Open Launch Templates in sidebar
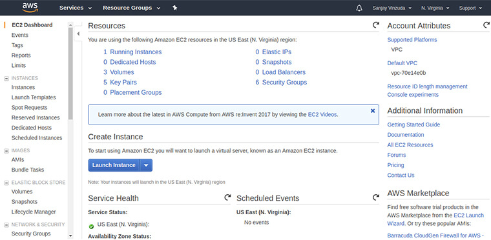The image size is (491, 240). click(34, 97)
